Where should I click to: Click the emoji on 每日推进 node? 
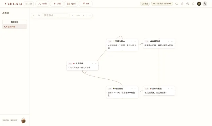click(114, 89)
